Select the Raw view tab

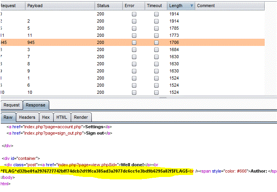[8, 117]
